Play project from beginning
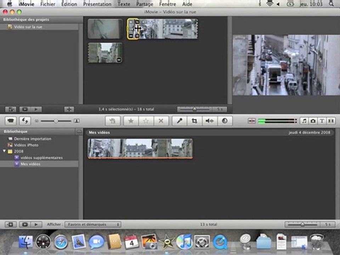The height and width of the screenshot is (255, 340). point(36,109)
